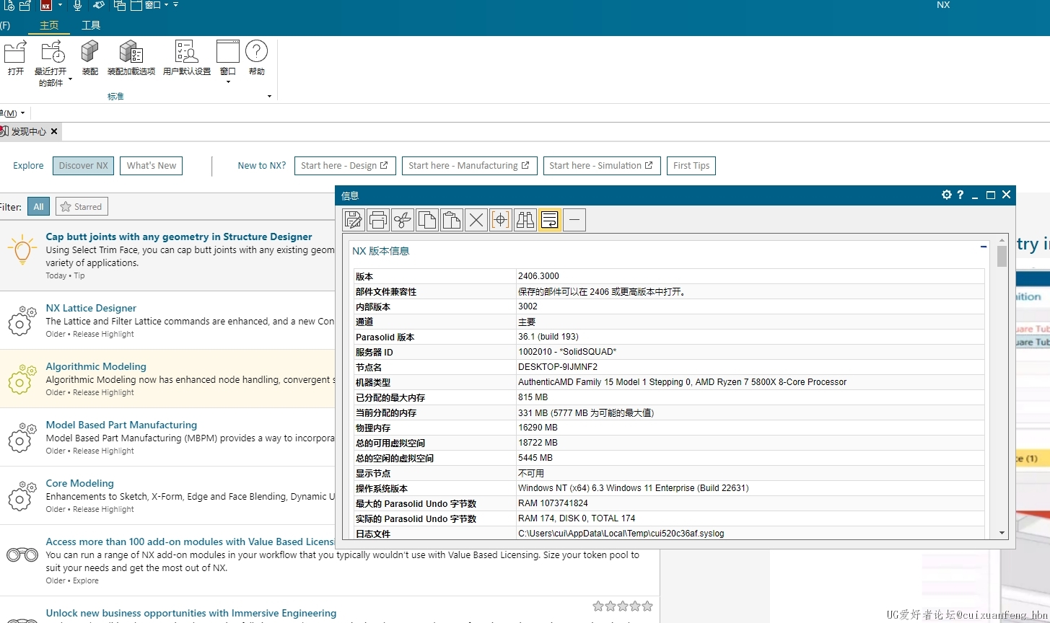Activate the microphone voice command icon
The image size is (1050, 623).
(78, 5)
